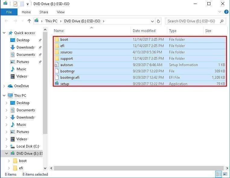Screen dimensions: 230x178
Task: Collapse the DVD Drive (E:) tree node
Action: [x=6, y=154]
